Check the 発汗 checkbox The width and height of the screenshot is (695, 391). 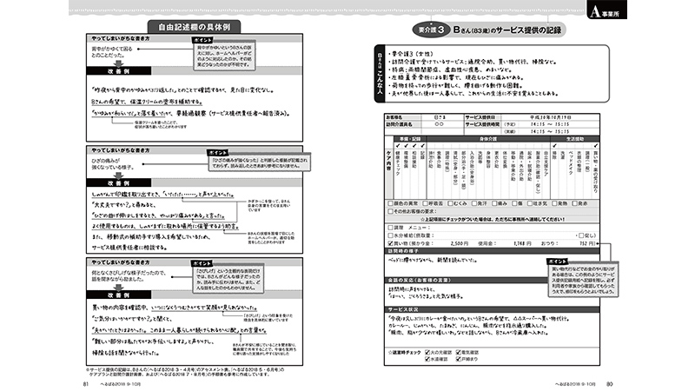473,203
